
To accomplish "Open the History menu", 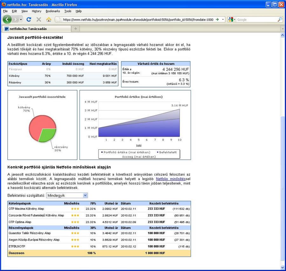I will (37, 11).
